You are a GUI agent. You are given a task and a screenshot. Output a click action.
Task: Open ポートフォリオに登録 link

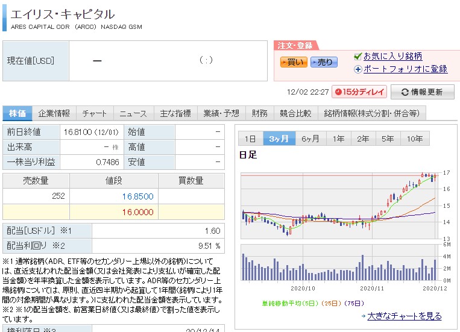click(x=405, y=69)
